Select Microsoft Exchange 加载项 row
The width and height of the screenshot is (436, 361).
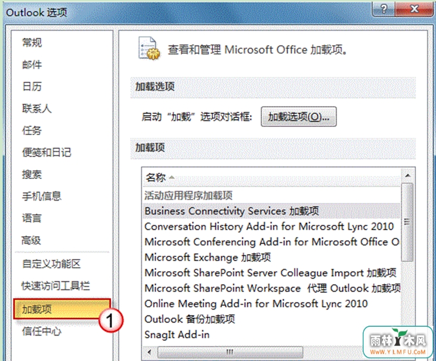271,257
